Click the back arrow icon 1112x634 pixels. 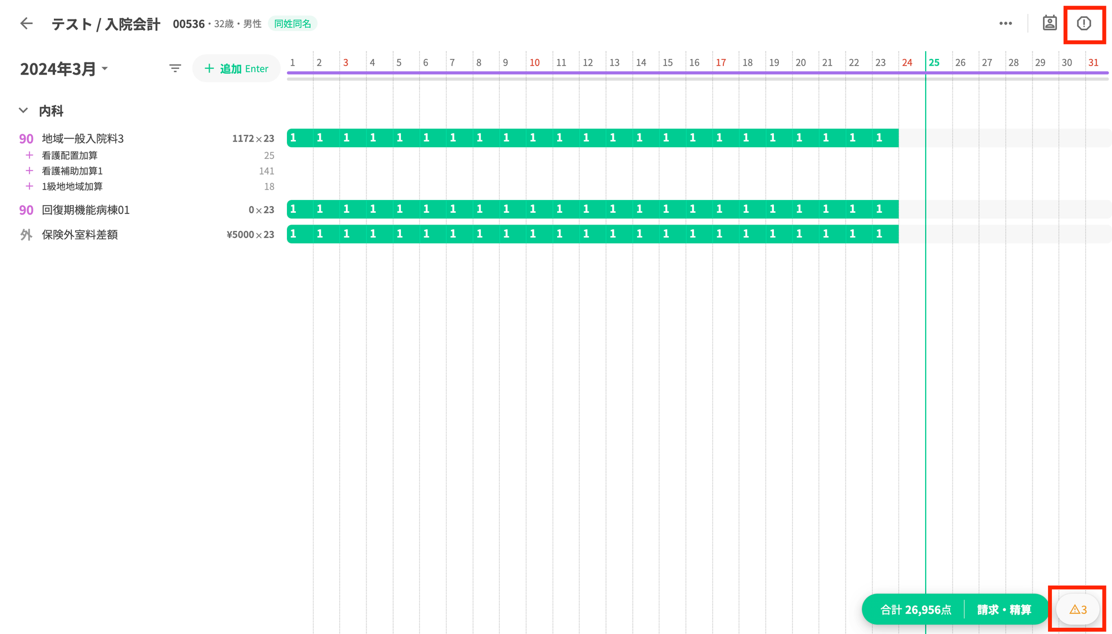point(26,23)
